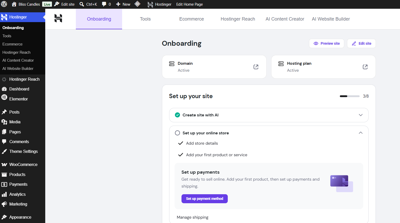
Task: Click Hostinger logo icon in admin bar
Action: coord(150,4)
